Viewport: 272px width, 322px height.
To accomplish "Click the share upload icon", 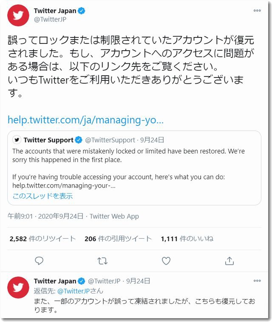I will tap(229, 260).
